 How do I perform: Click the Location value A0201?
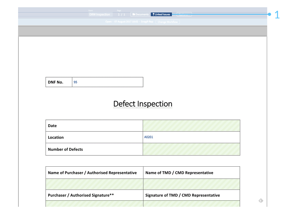pos(149,137)
